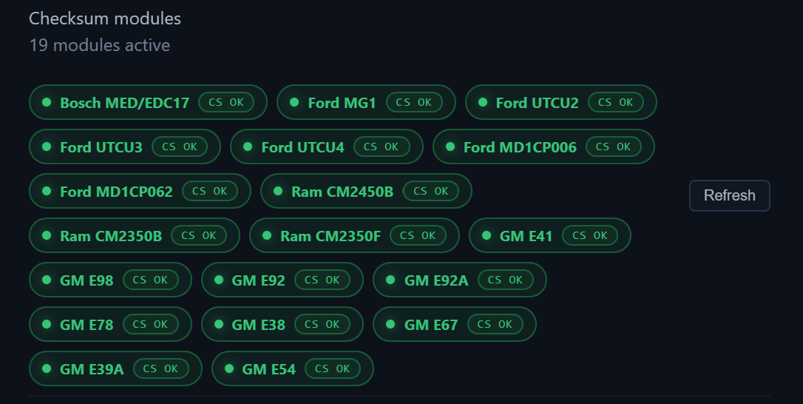
Task: Click the CS OK badge on GM E98
Action: click(x=151, y=280)
